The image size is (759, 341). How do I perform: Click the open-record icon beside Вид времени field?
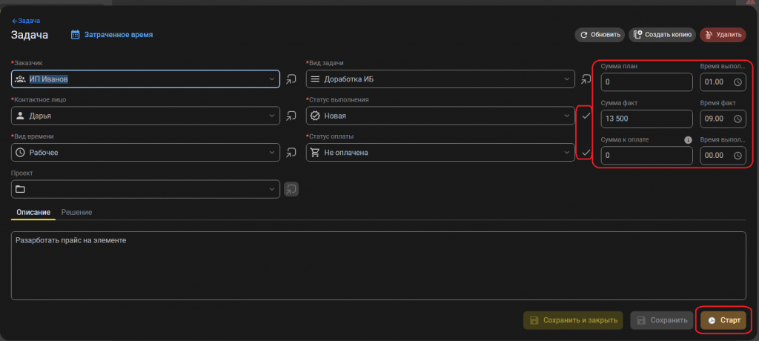[x=291, y=152]
